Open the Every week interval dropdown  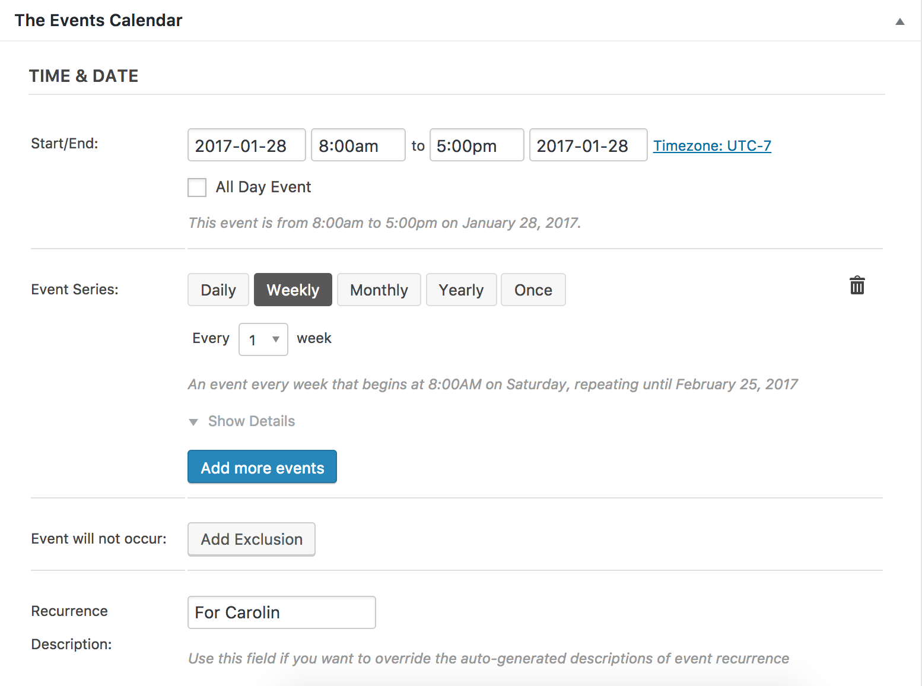(x=263, y=339)
